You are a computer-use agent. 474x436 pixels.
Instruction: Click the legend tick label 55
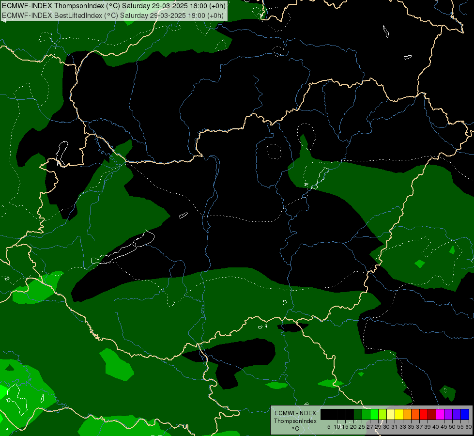click(x=460, y=427)
